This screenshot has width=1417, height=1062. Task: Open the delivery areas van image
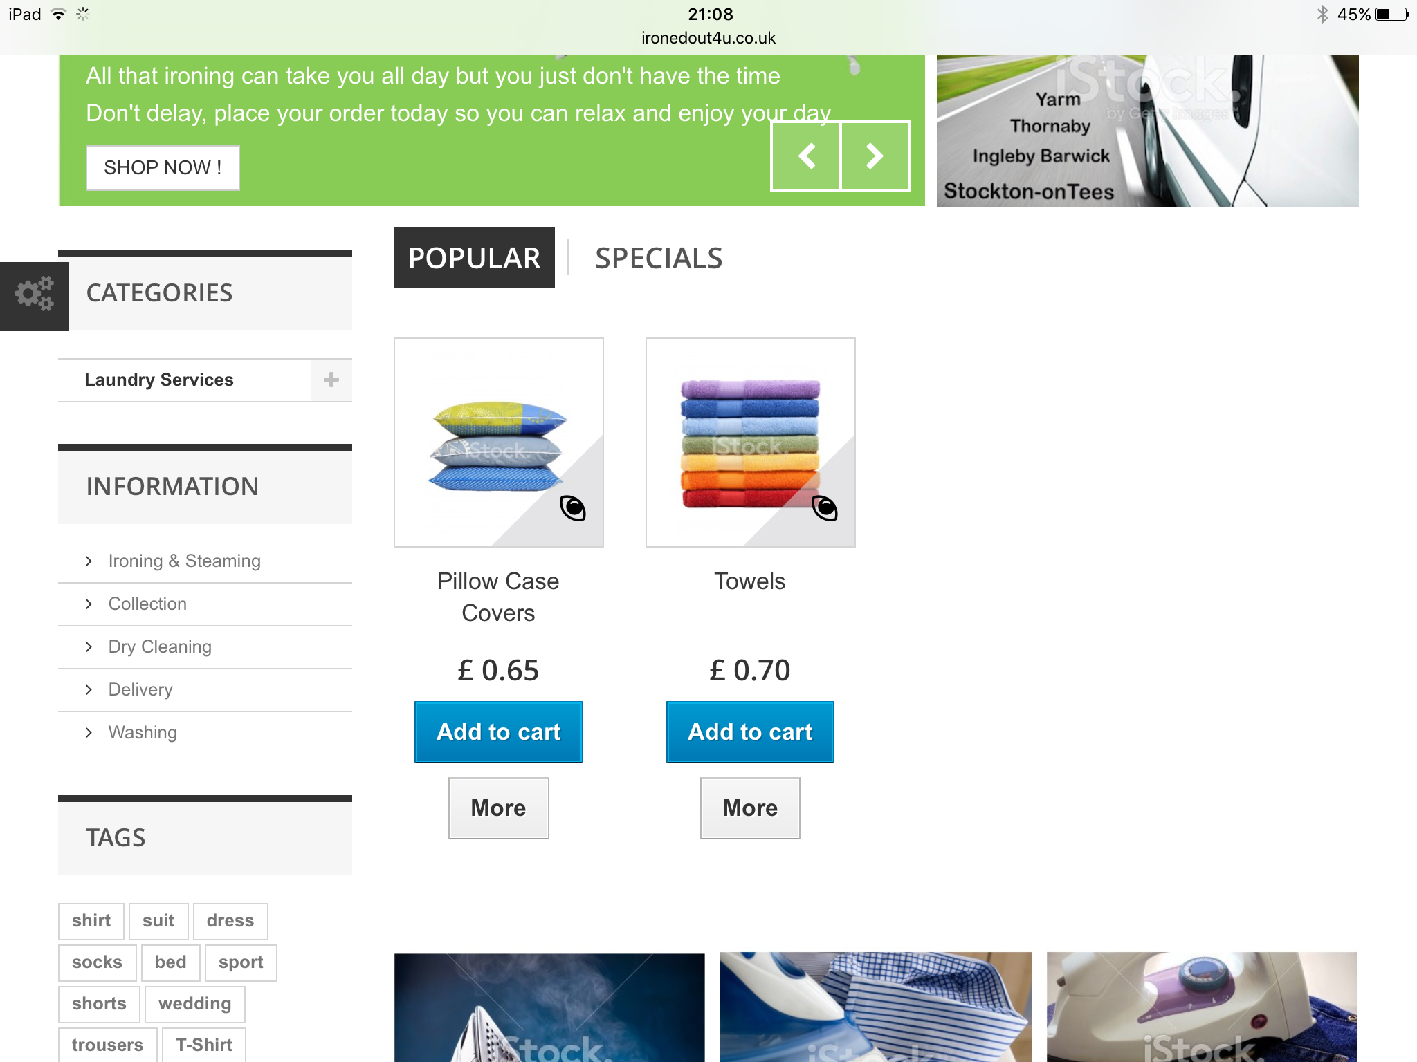coord(1147,131)
